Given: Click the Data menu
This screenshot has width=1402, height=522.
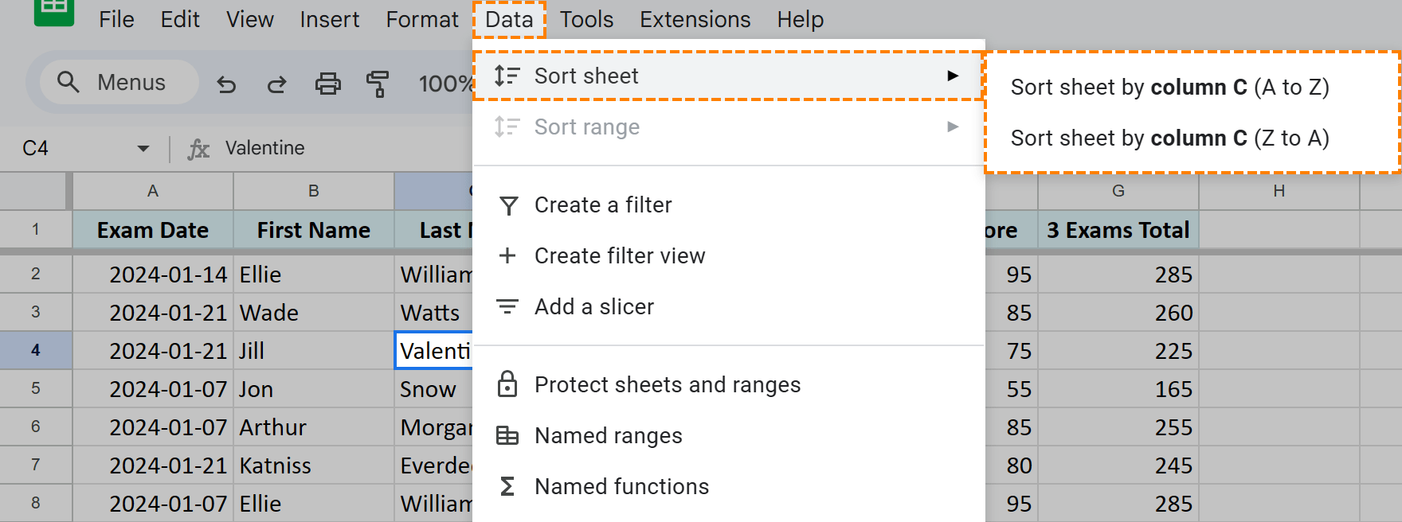Looking at the screenshot, I should click(x=509, y=19).
